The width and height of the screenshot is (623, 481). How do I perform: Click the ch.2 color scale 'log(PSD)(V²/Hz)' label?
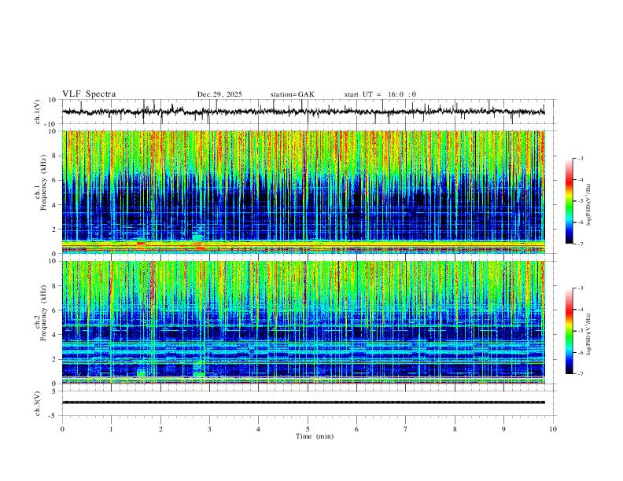tap(589, 334)
